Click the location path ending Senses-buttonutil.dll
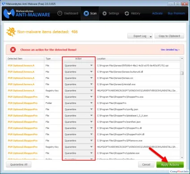This screenshot has width=190, height=174. 120,72
